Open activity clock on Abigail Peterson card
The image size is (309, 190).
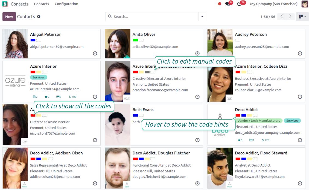tap(95, 53)
